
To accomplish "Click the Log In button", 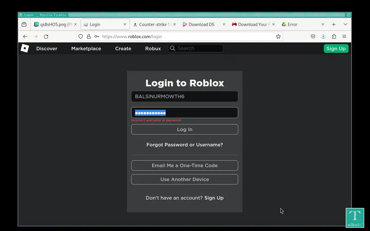I will coord(185,129).
